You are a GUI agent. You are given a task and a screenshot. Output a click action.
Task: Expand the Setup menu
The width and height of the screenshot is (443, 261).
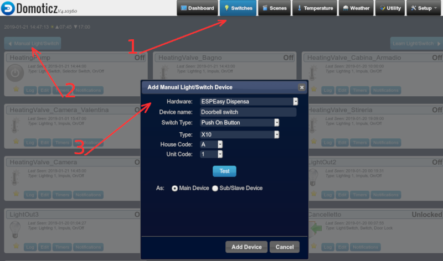[424, 8]
